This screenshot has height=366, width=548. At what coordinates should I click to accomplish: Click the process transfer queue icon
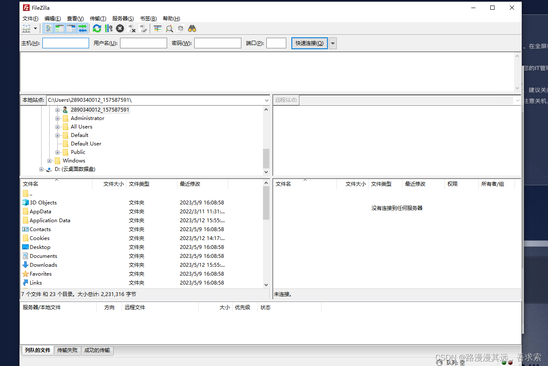point(109,28)
